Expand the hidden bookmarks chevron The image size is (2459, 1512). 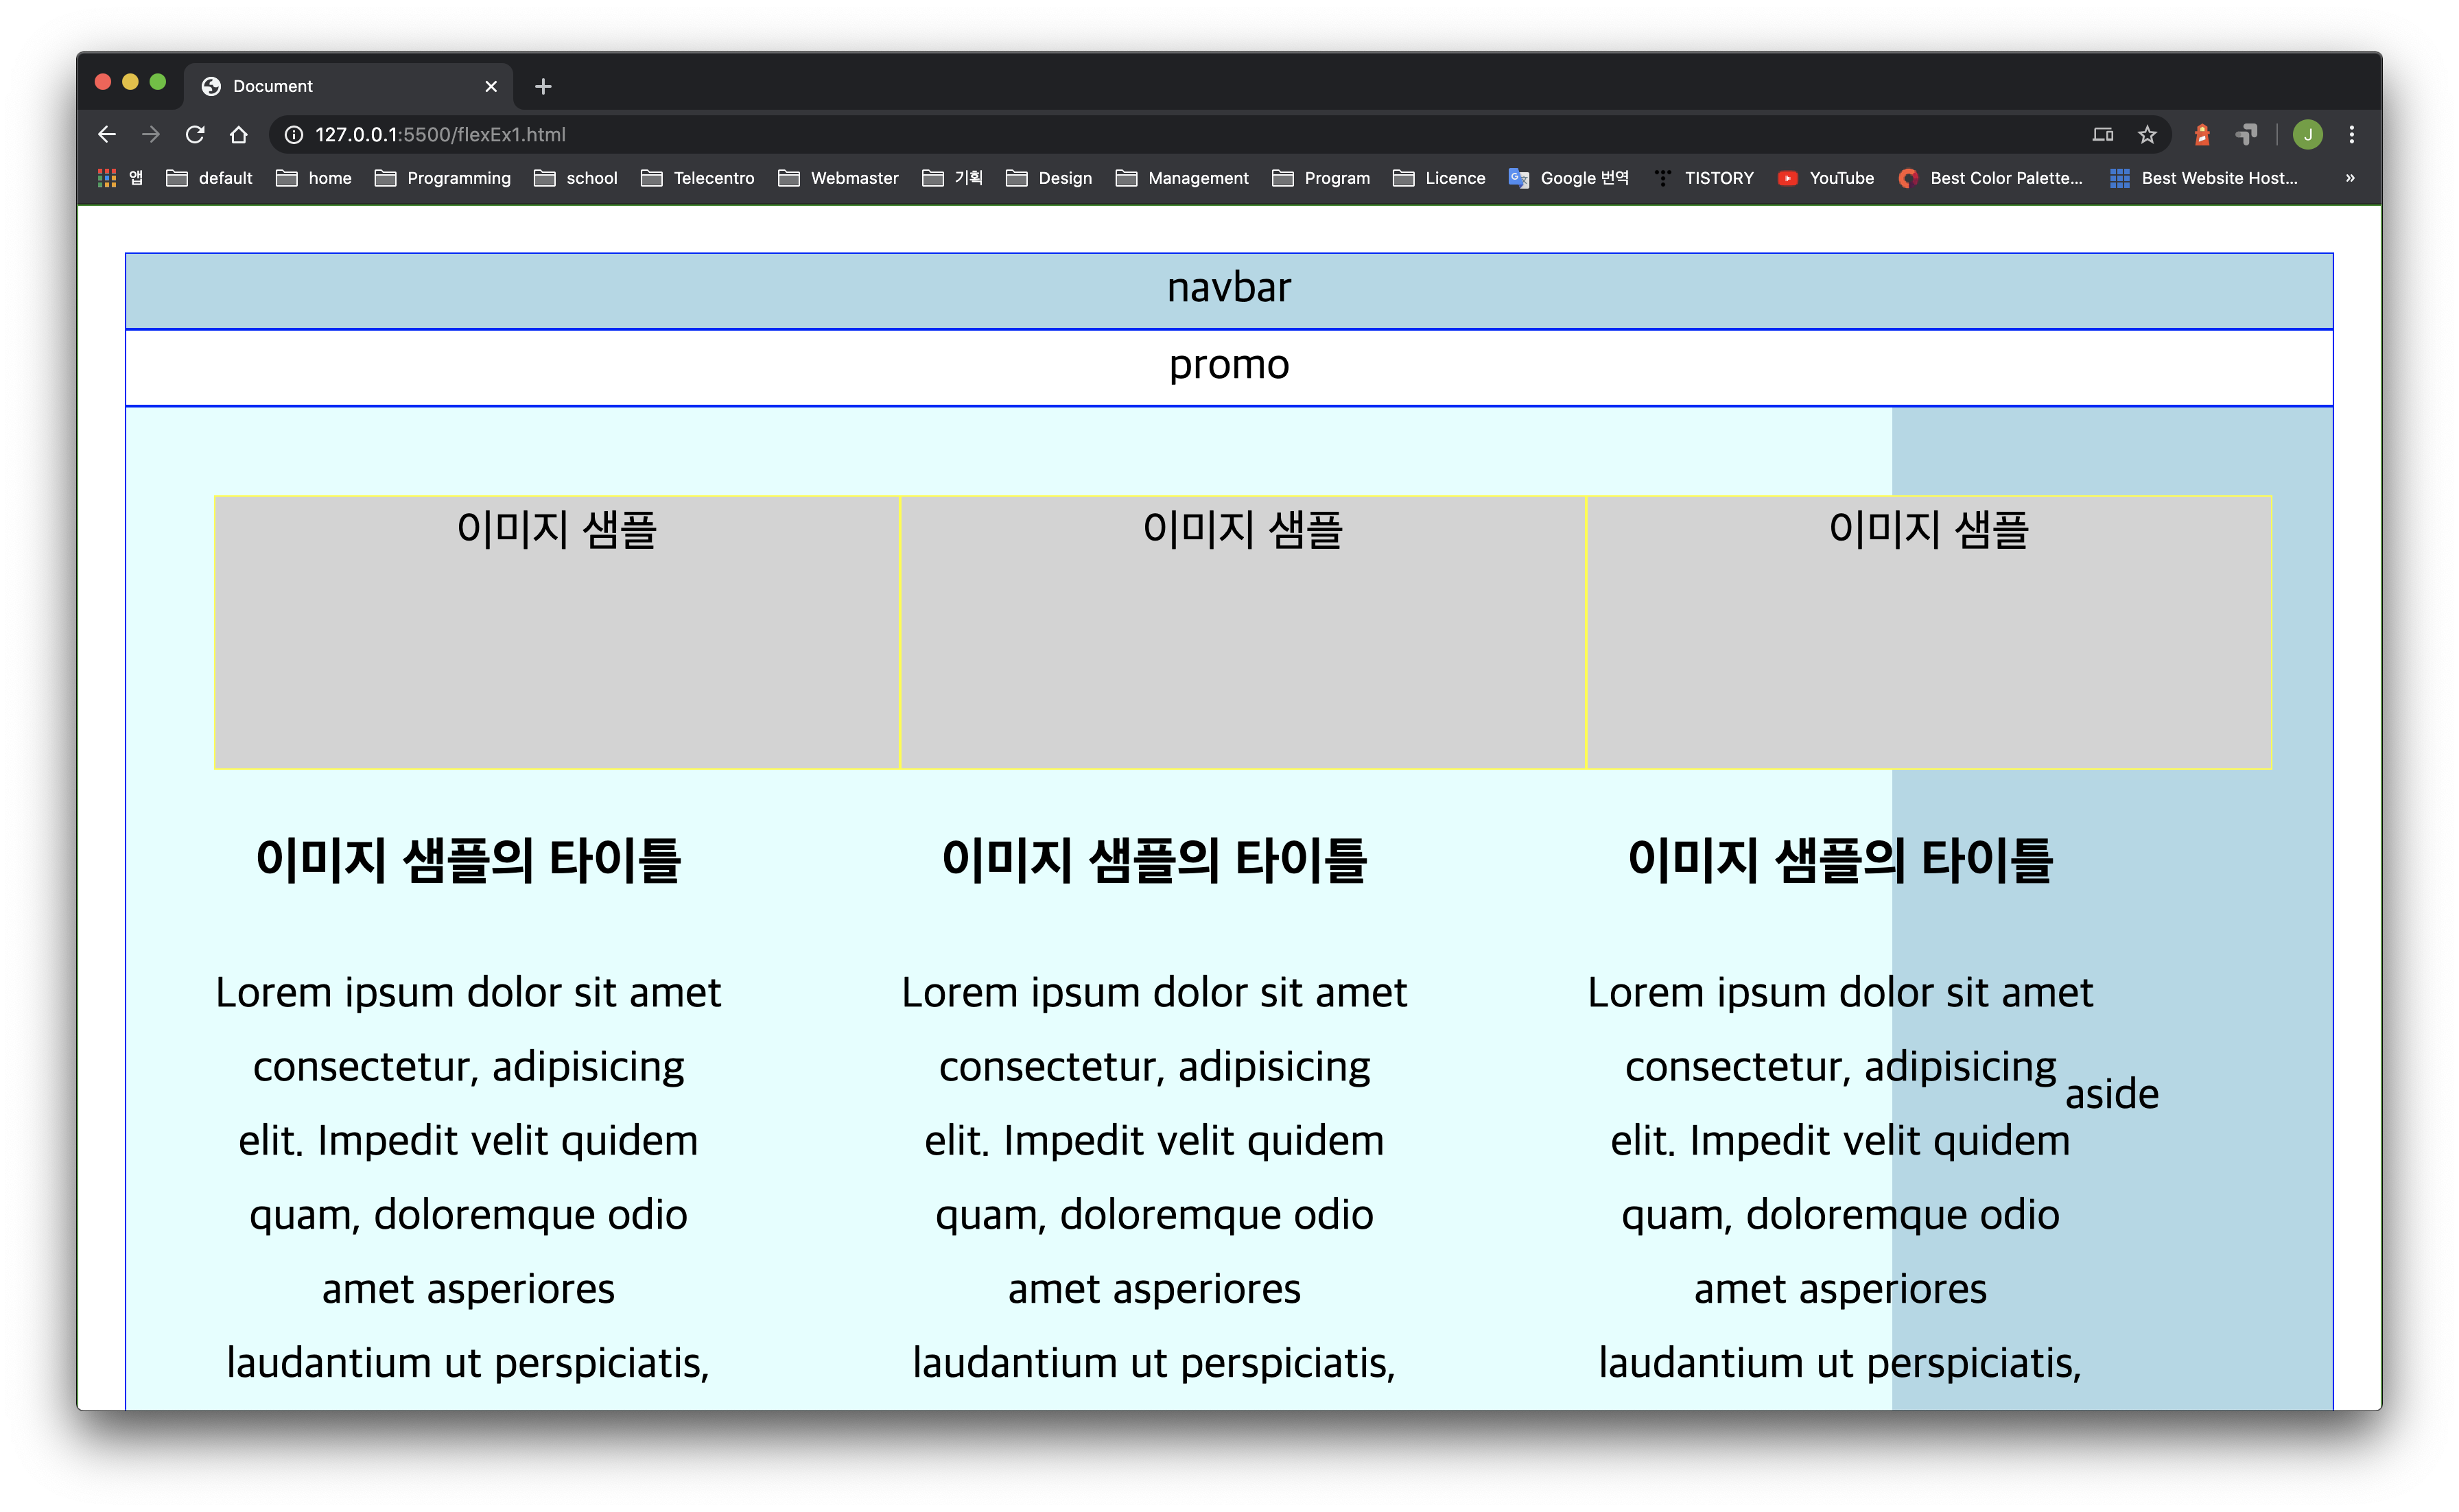(2350, 178)
